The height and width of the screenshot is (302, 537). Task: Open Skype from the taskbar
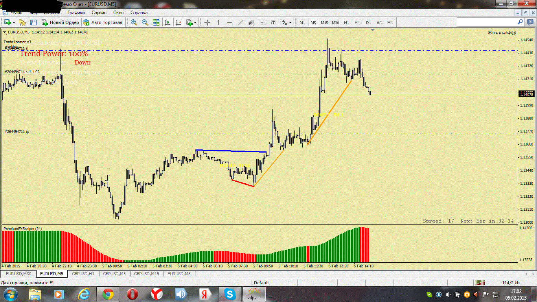229,294
